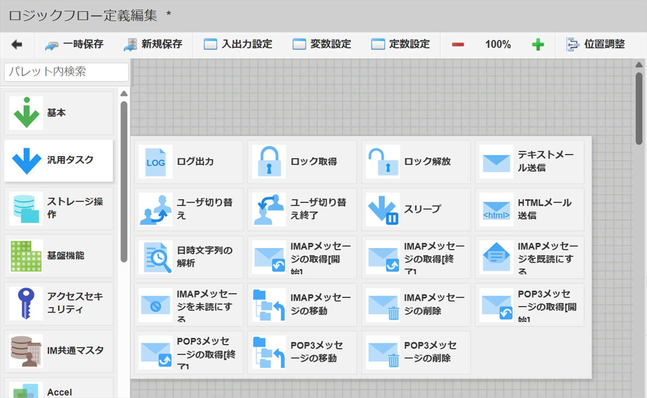Choose the ロック解放 open padlock task
The height and width of the screenshot is (398, 647).
(383, 162)
